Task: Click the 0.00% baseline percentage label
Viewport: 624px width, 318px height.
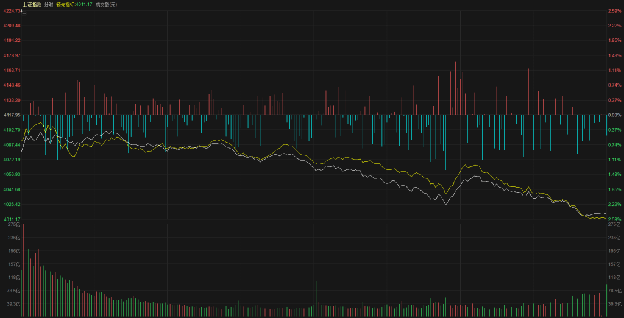Action: (x=614, y=115)
